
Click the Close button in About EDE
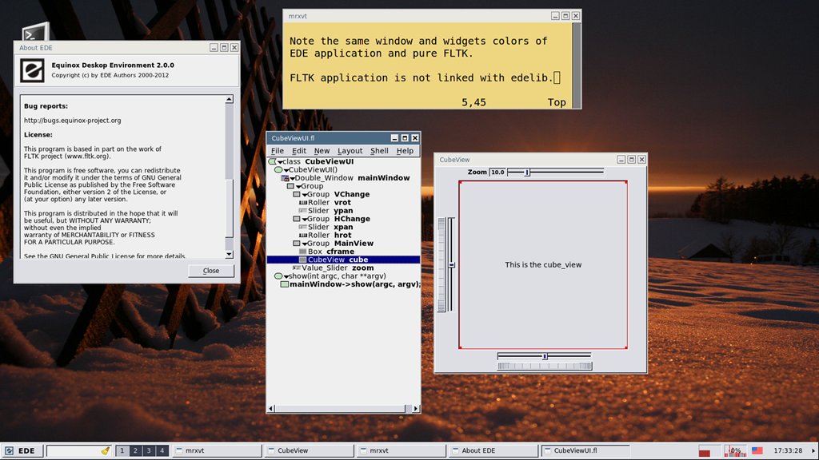211,271
